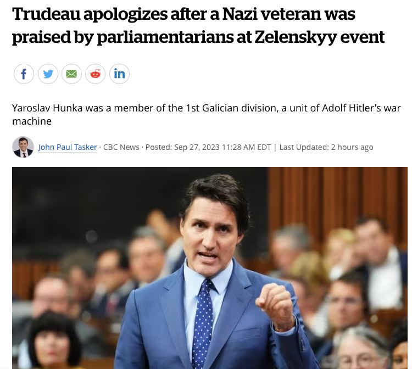
Task: Open the main article photo
Action: (210, 268)
